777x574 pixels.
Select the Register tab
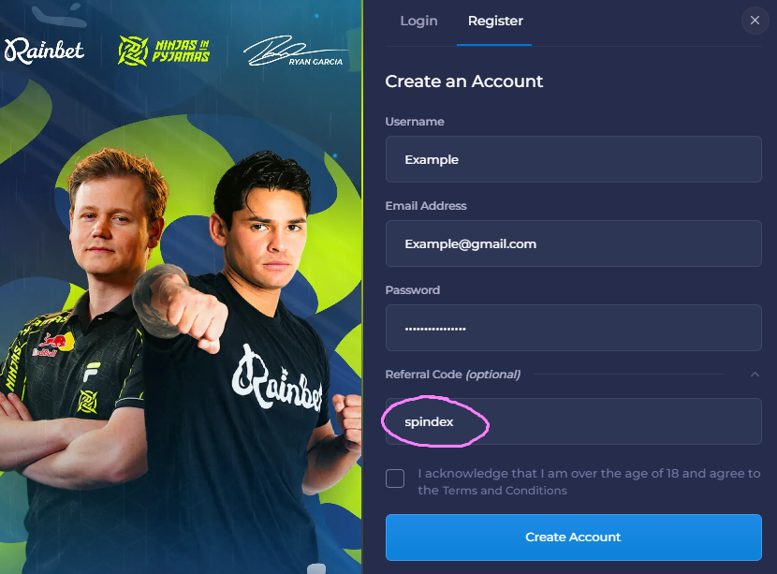[494, 21]
